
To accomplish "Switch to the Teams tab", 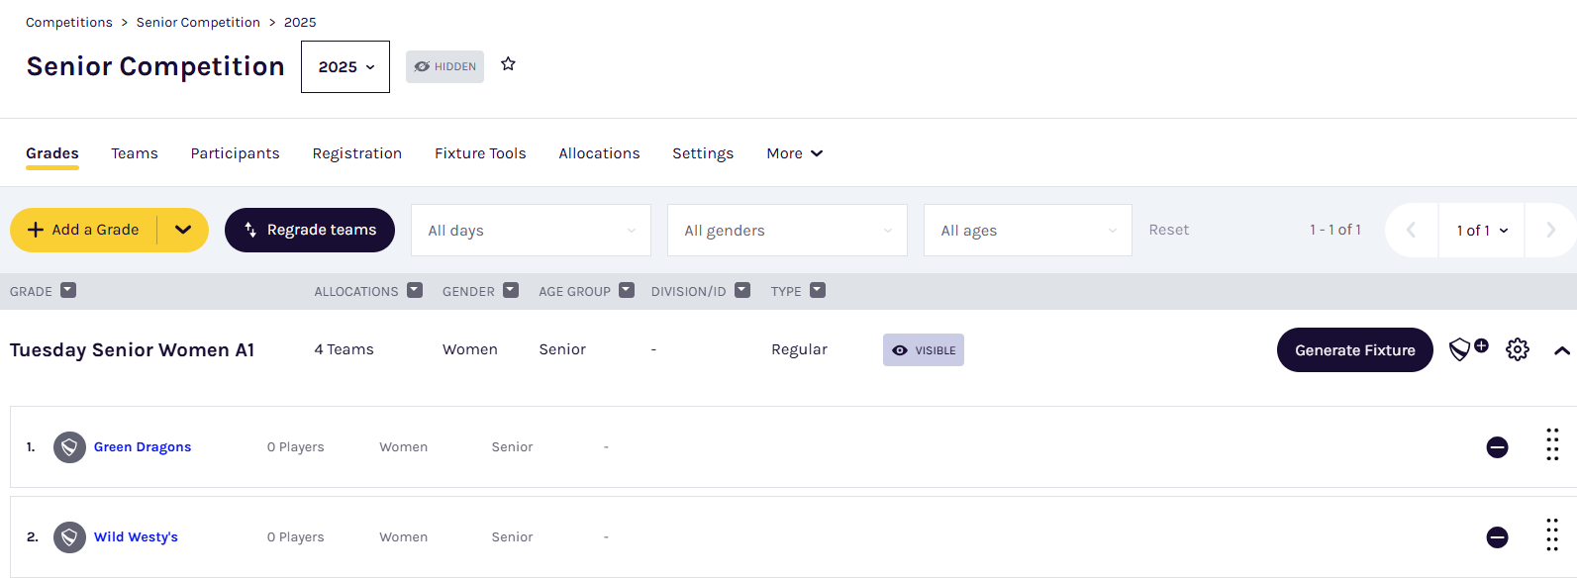I will (135, 153).
